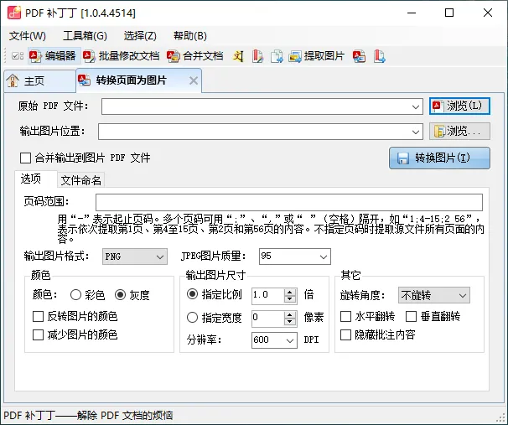Enable 垂直翻转 checkbox
This screenshot has width=508, height=425.
point(411,316)
